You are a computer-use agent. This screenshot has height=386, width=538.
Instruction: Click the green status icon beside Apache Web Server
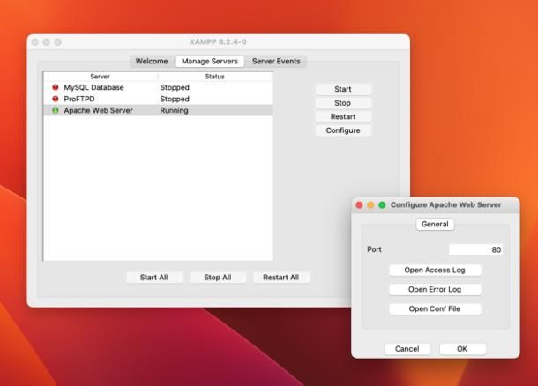point(56,110)
